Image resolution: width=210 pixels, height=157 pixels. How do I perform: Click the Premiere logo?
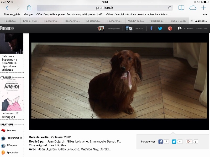pos(7,28)
